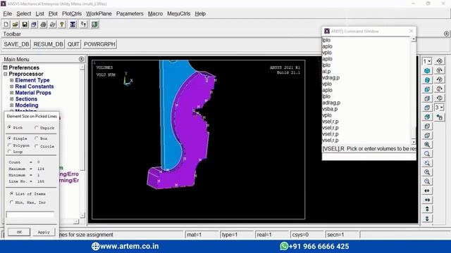Viewport: 451px width, 253px height.
Task: Click the Contact Manager toolbar icon
Action: [x=94, y=25]
